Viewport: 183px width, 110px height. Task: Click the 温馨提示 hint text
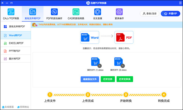pos(106,49)
